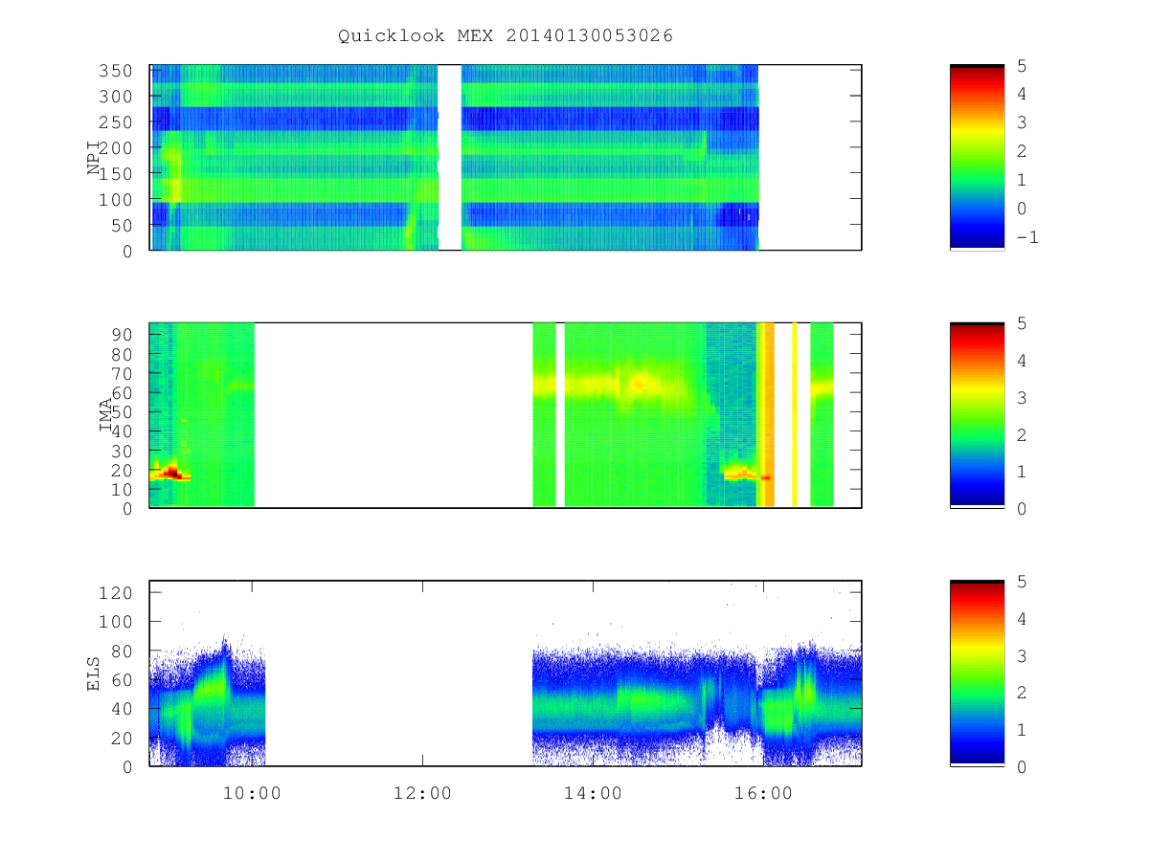Image resolution: width=1149 pixels, height=861 pixels.
Task: Select the 14:00 time axis label
Action: (592, 793)
